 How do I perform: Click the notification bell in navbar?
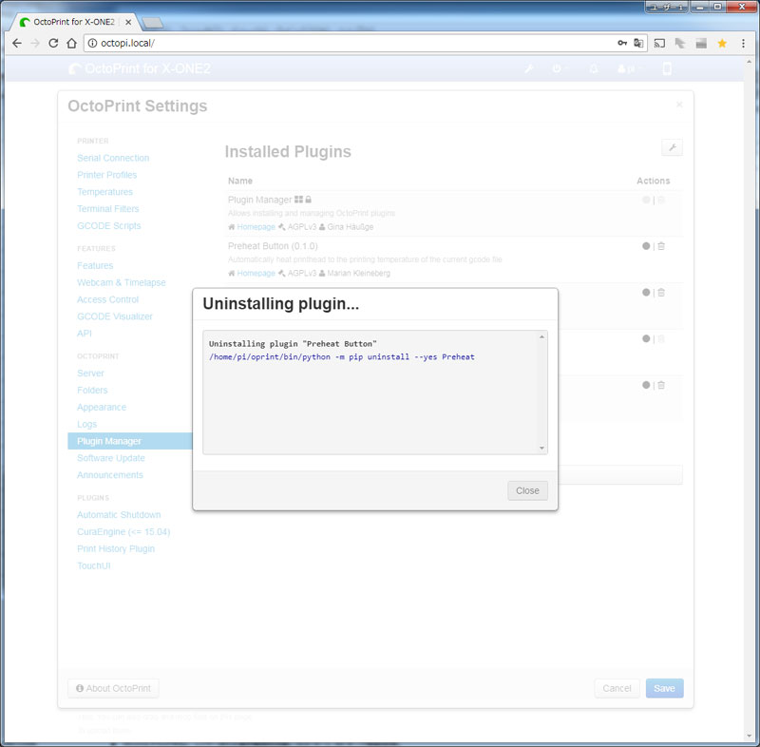point(593,68)
